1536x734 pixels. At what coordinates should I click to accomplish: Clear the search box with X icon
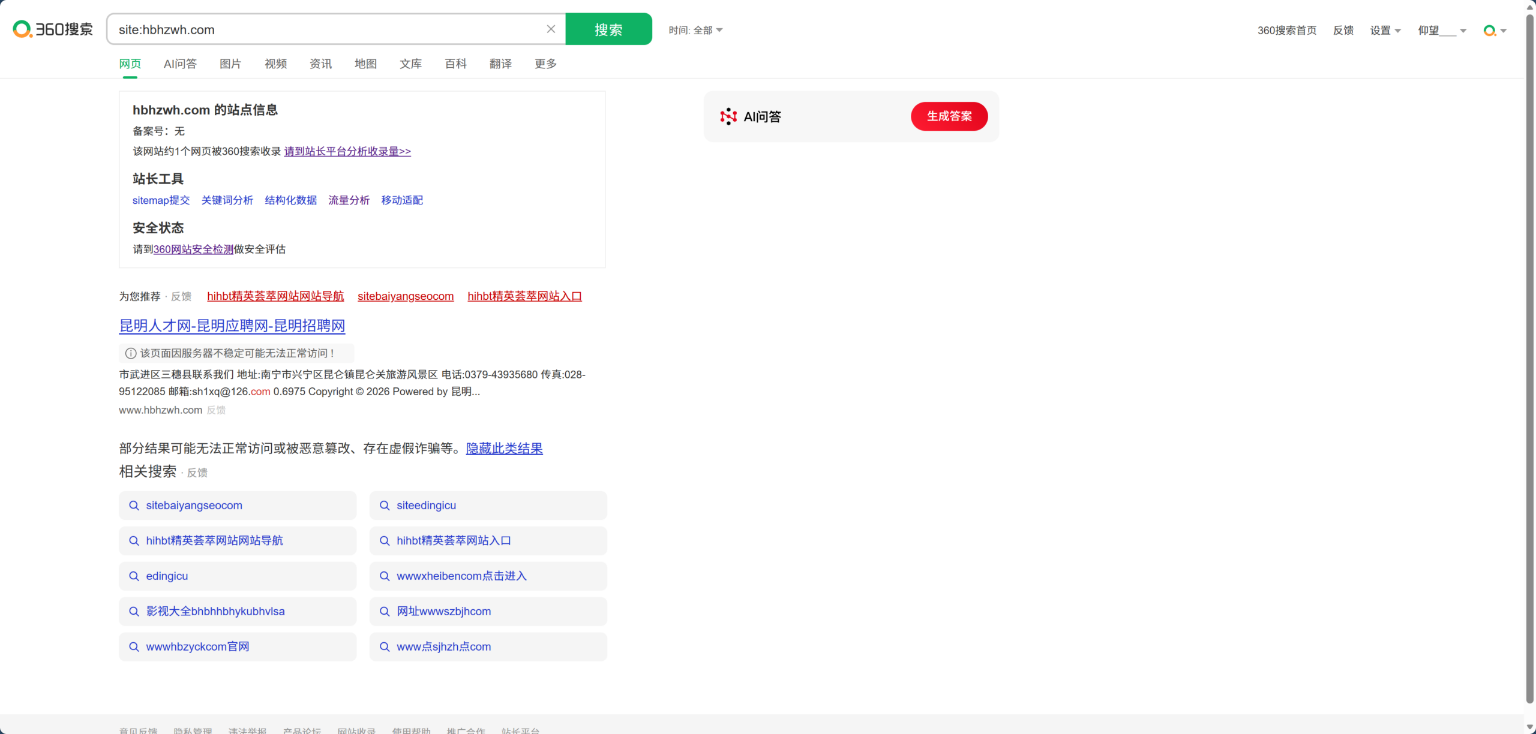[x=551, y=29]
